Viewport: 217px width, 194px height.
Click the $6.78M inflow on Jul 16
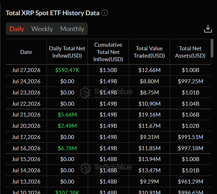[x=67, y=148]
